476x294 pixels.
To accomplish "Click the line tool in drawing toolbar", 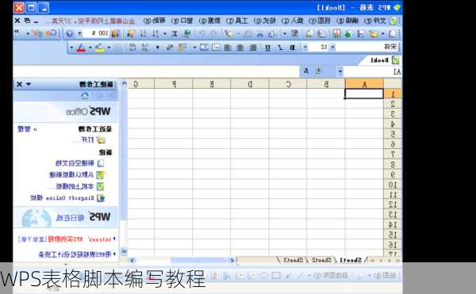I will pos(300,276).
